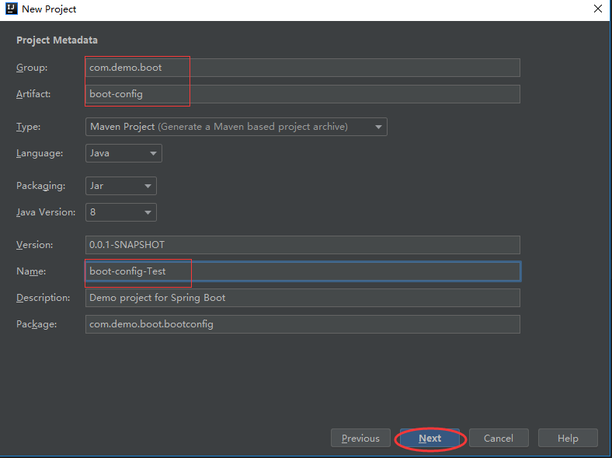Go back with the Previous button
Viewport: 612px width, 458px height.
pyautogui.click(x=360, y=439)
